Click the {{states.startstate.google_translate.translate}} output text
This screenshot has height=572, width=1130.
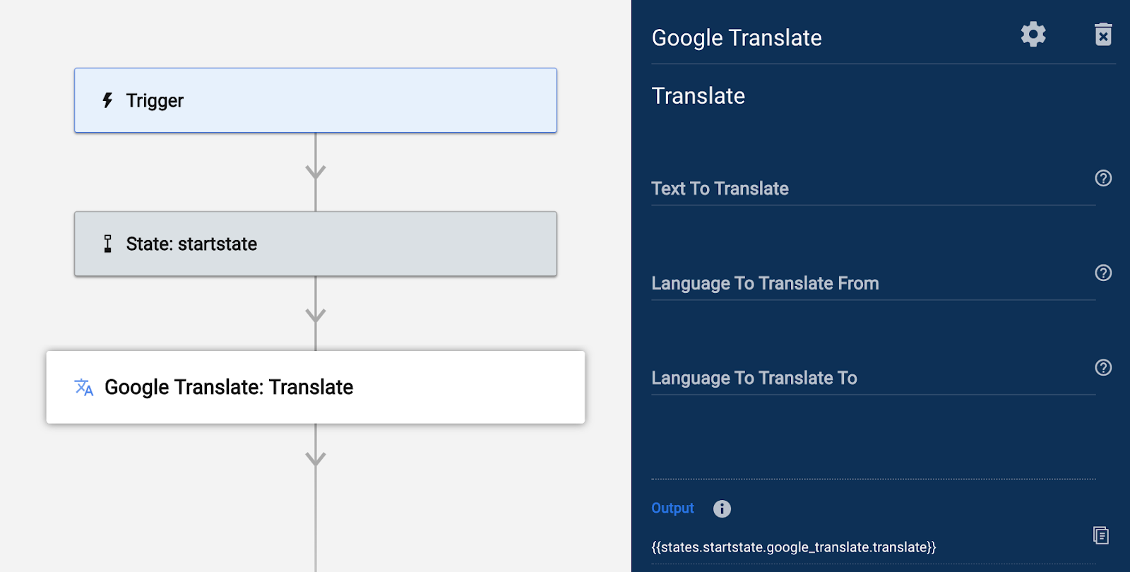coord(794,547)
